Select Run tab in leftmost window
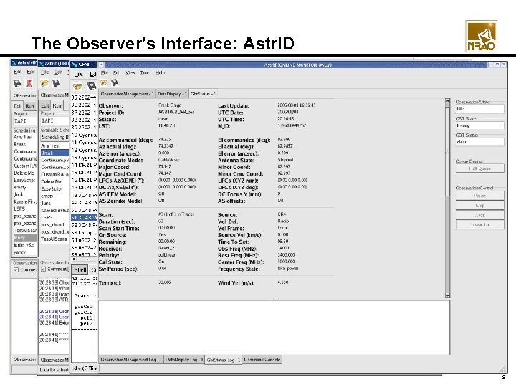 pos(29,106)
